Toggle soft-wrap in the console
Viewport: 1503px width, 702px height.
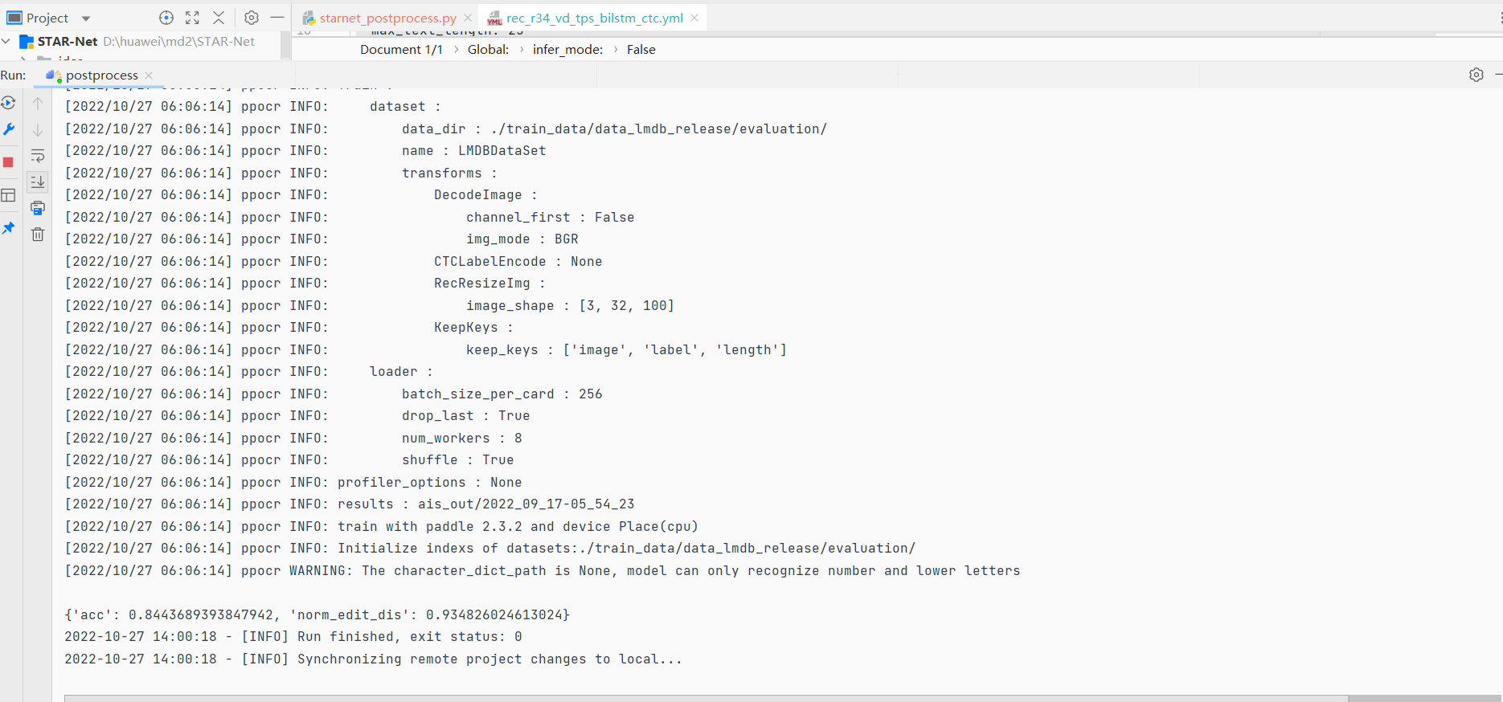tap(38, 156)
